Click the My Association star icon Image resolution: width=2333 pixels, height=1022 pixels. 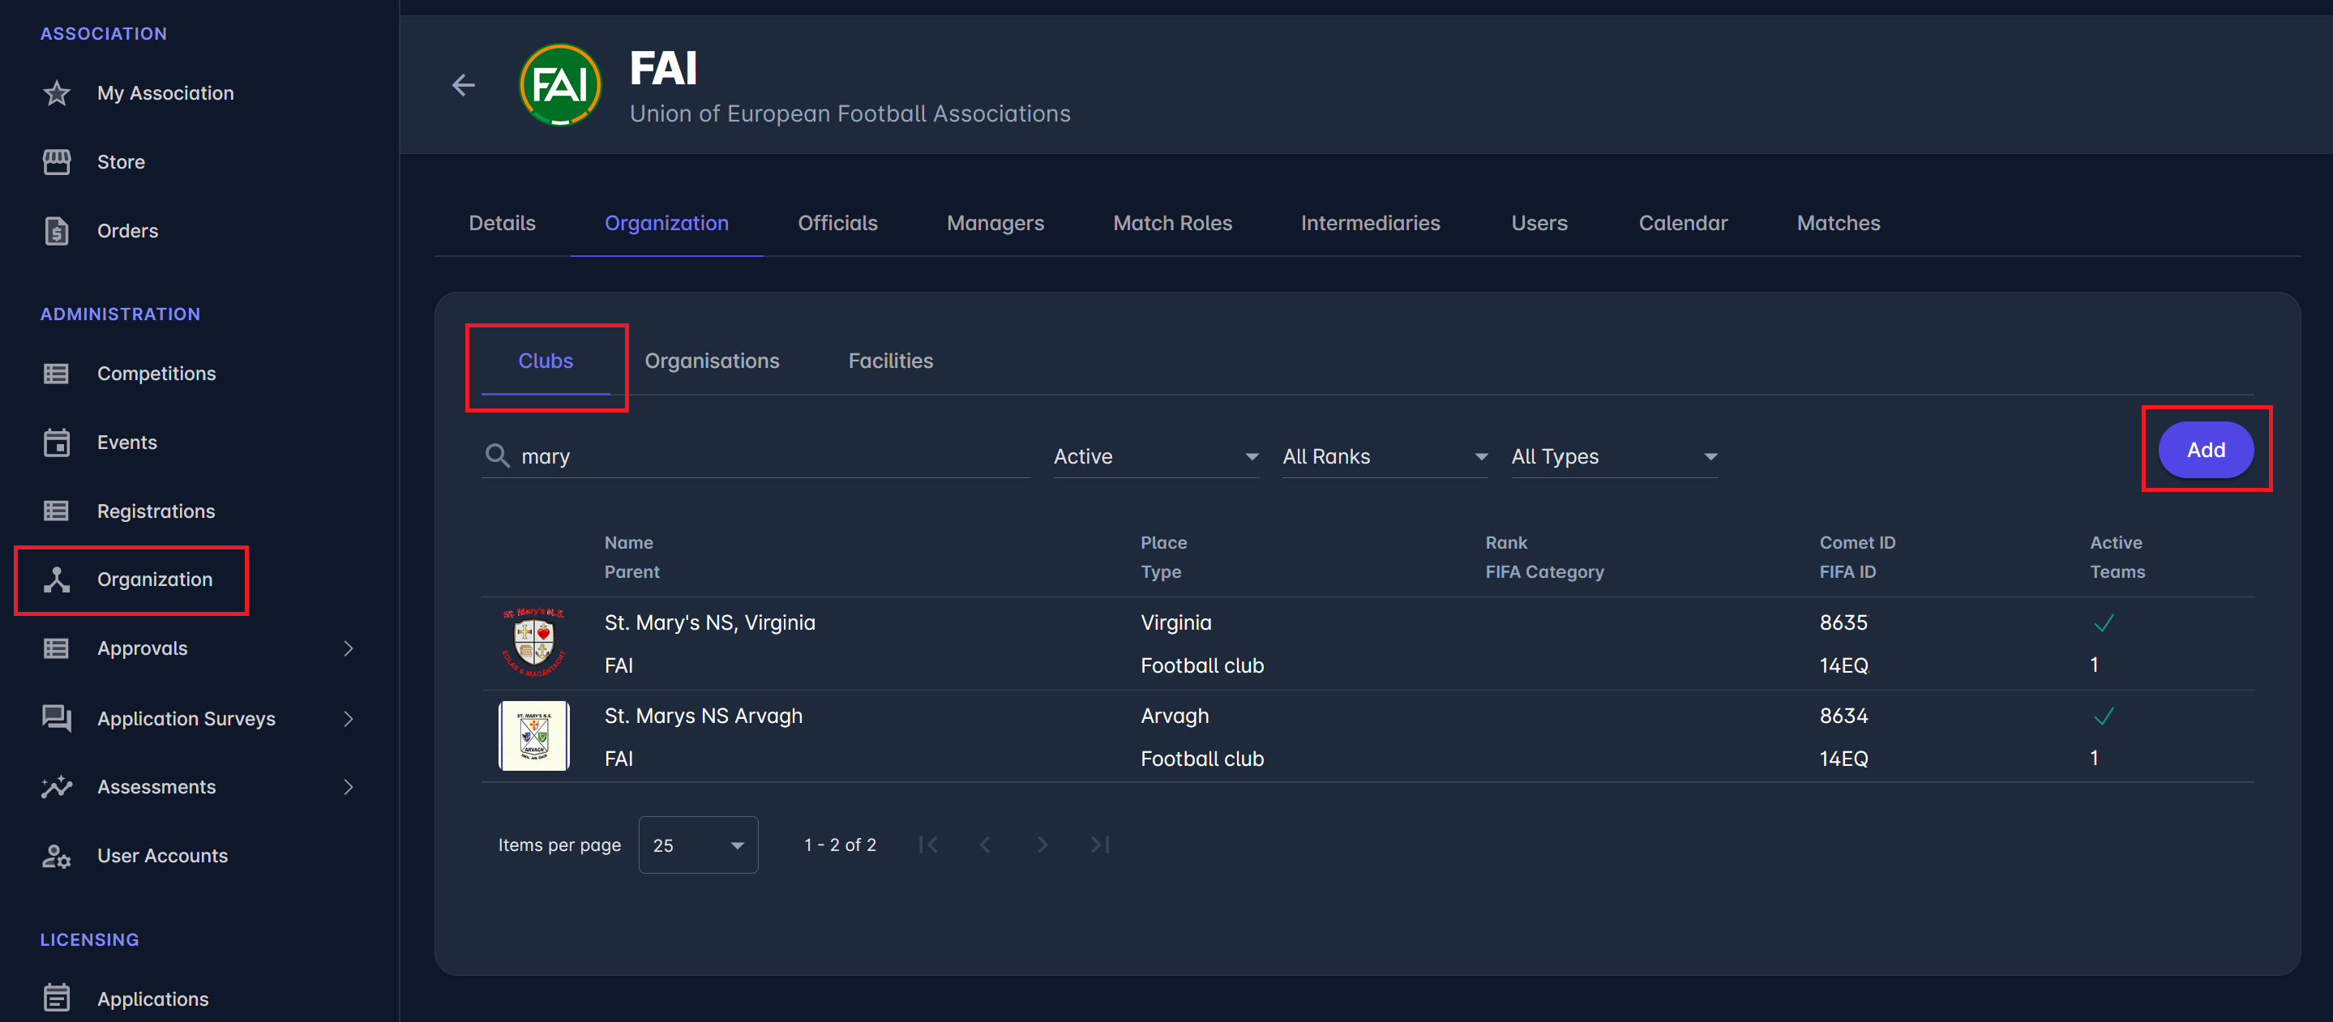(56, 93)
